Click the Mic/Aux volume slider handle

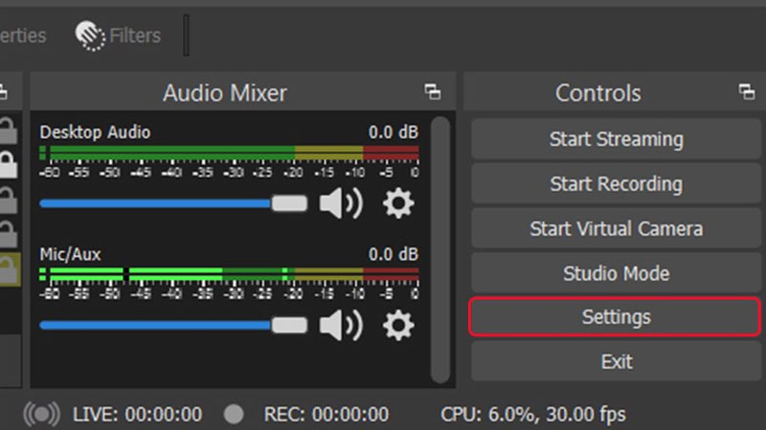pyautogui.click(x=289, y=326)
